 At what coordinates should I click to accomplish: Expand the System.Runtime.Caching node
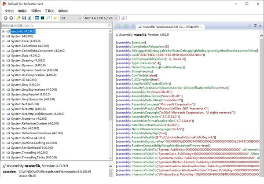[x=4, y=143]
